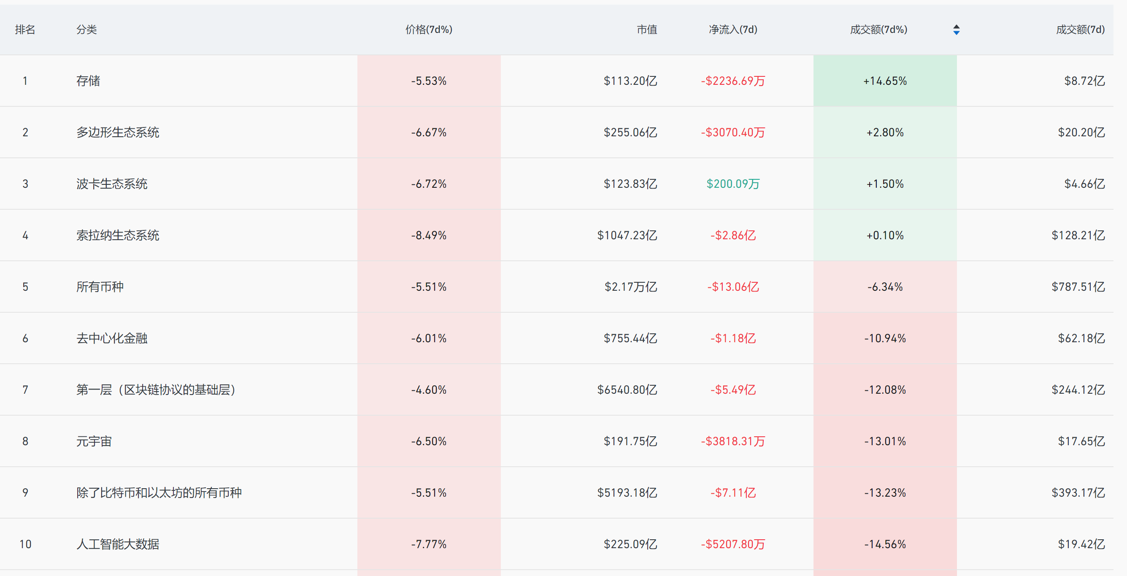Click 7d volume $393.17亿
1127x576 pixels.
[x=1078, y=493]
